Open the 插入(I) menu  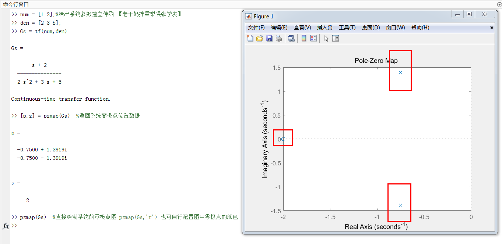(325, 28)
